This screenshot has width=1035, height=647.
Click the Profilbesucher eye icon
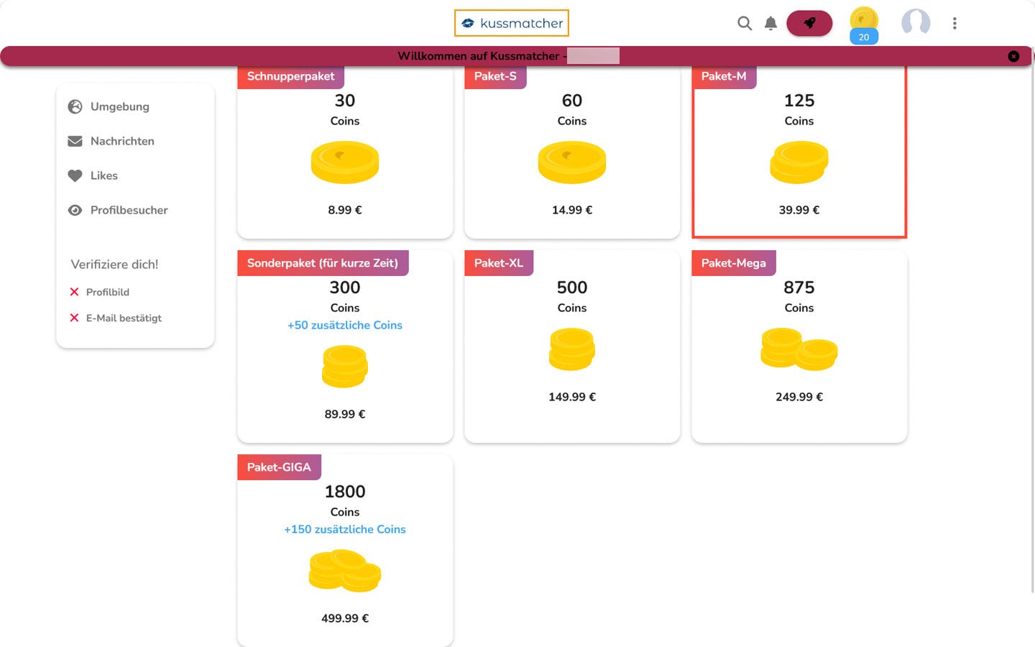75,210
